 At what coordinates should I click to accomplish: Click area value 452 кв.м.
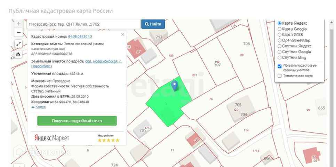point(77,74)
